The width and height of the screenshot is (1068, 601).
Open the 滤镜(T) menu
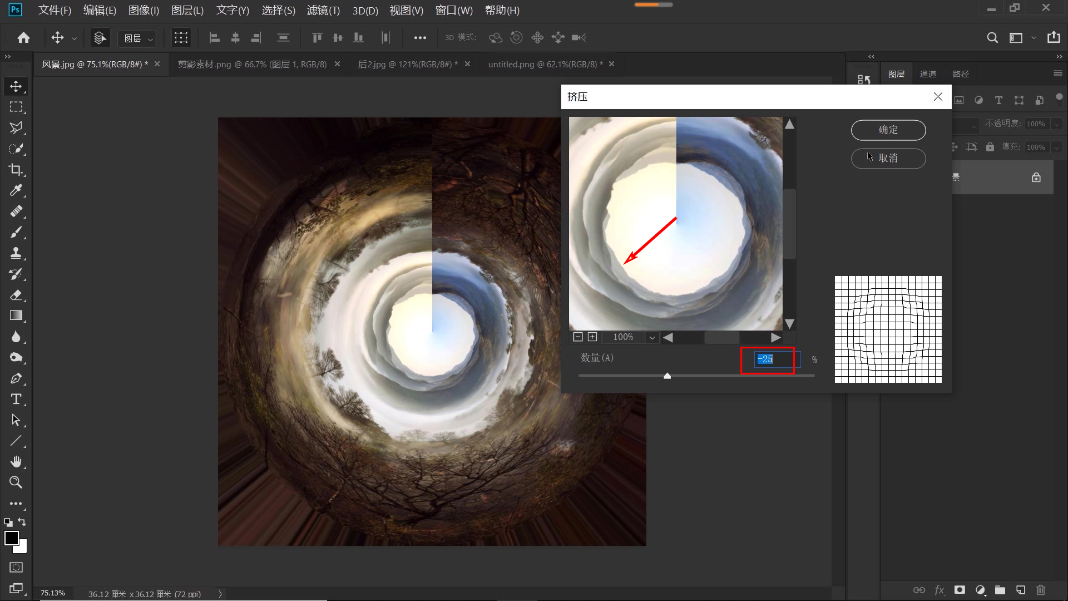pyautogui.click(x=323, y=10)
